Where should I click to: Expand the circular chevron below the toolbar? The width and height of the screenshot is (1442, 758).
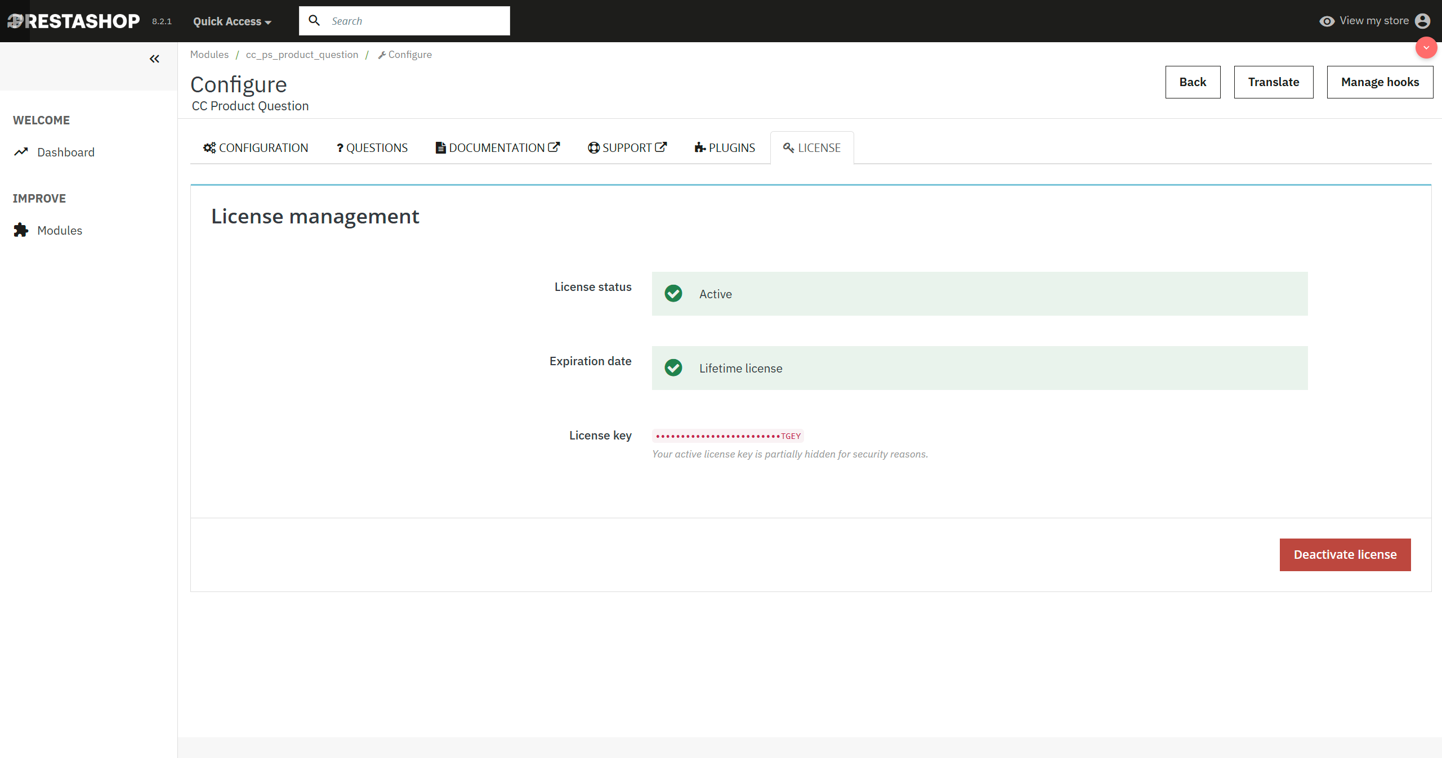[1426, 48]
